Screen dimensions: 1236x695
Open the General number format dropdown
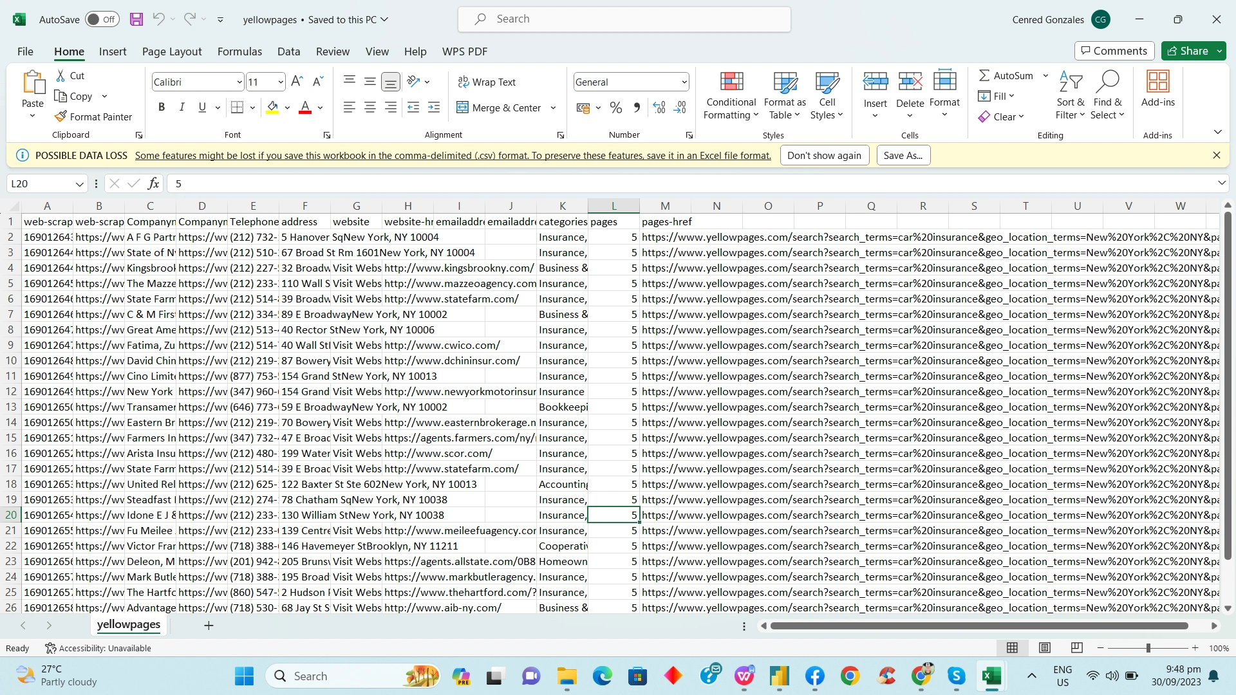(684, 82)
